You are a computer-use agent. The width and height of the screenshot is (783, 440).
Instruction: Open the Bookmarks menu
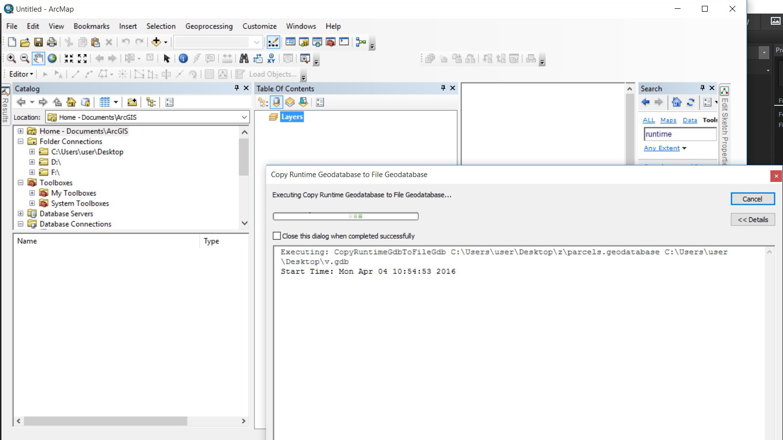pyautogui.click(x=91, y=26)
